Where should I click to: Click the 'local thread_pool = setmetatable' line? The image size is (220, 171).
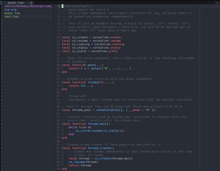coord(109,110)
